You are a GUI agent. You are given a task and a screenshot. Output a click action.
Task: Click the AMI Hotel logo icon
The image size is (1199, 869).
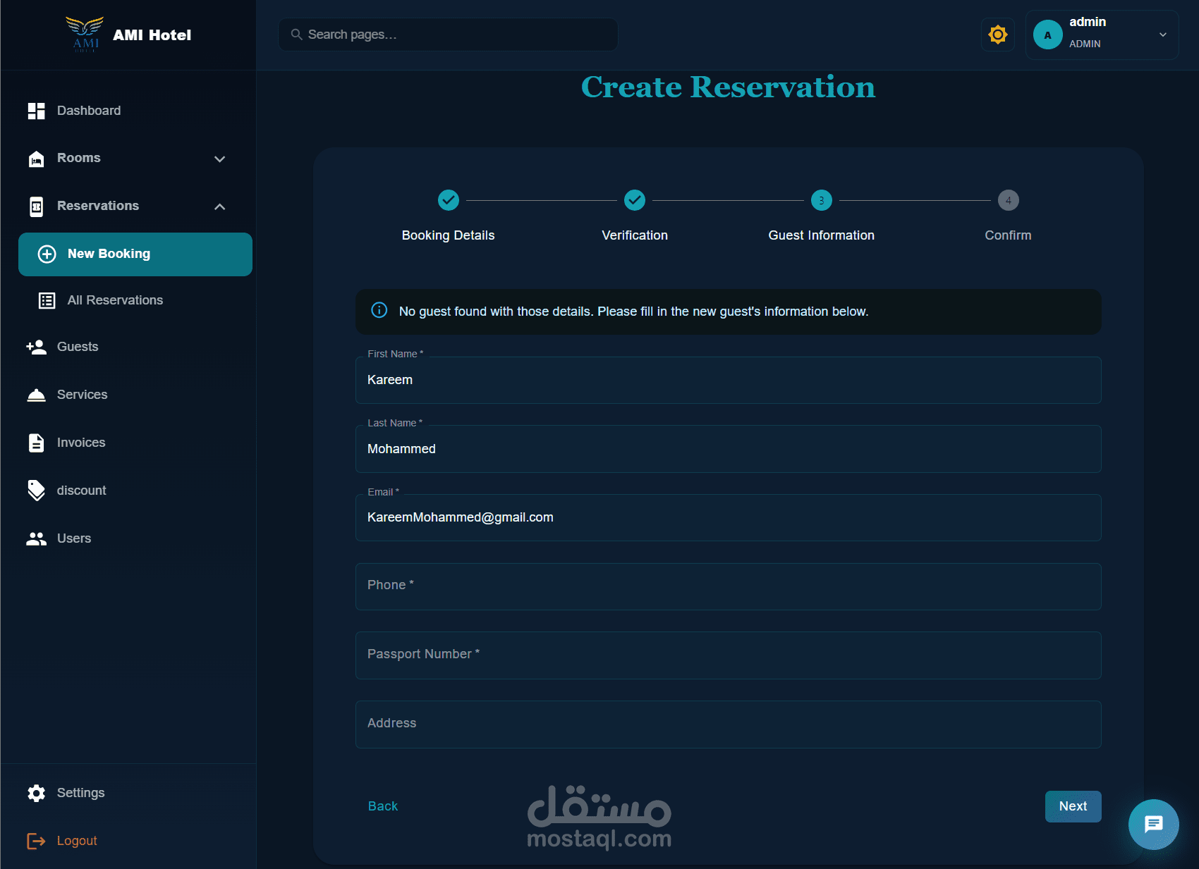85,35
